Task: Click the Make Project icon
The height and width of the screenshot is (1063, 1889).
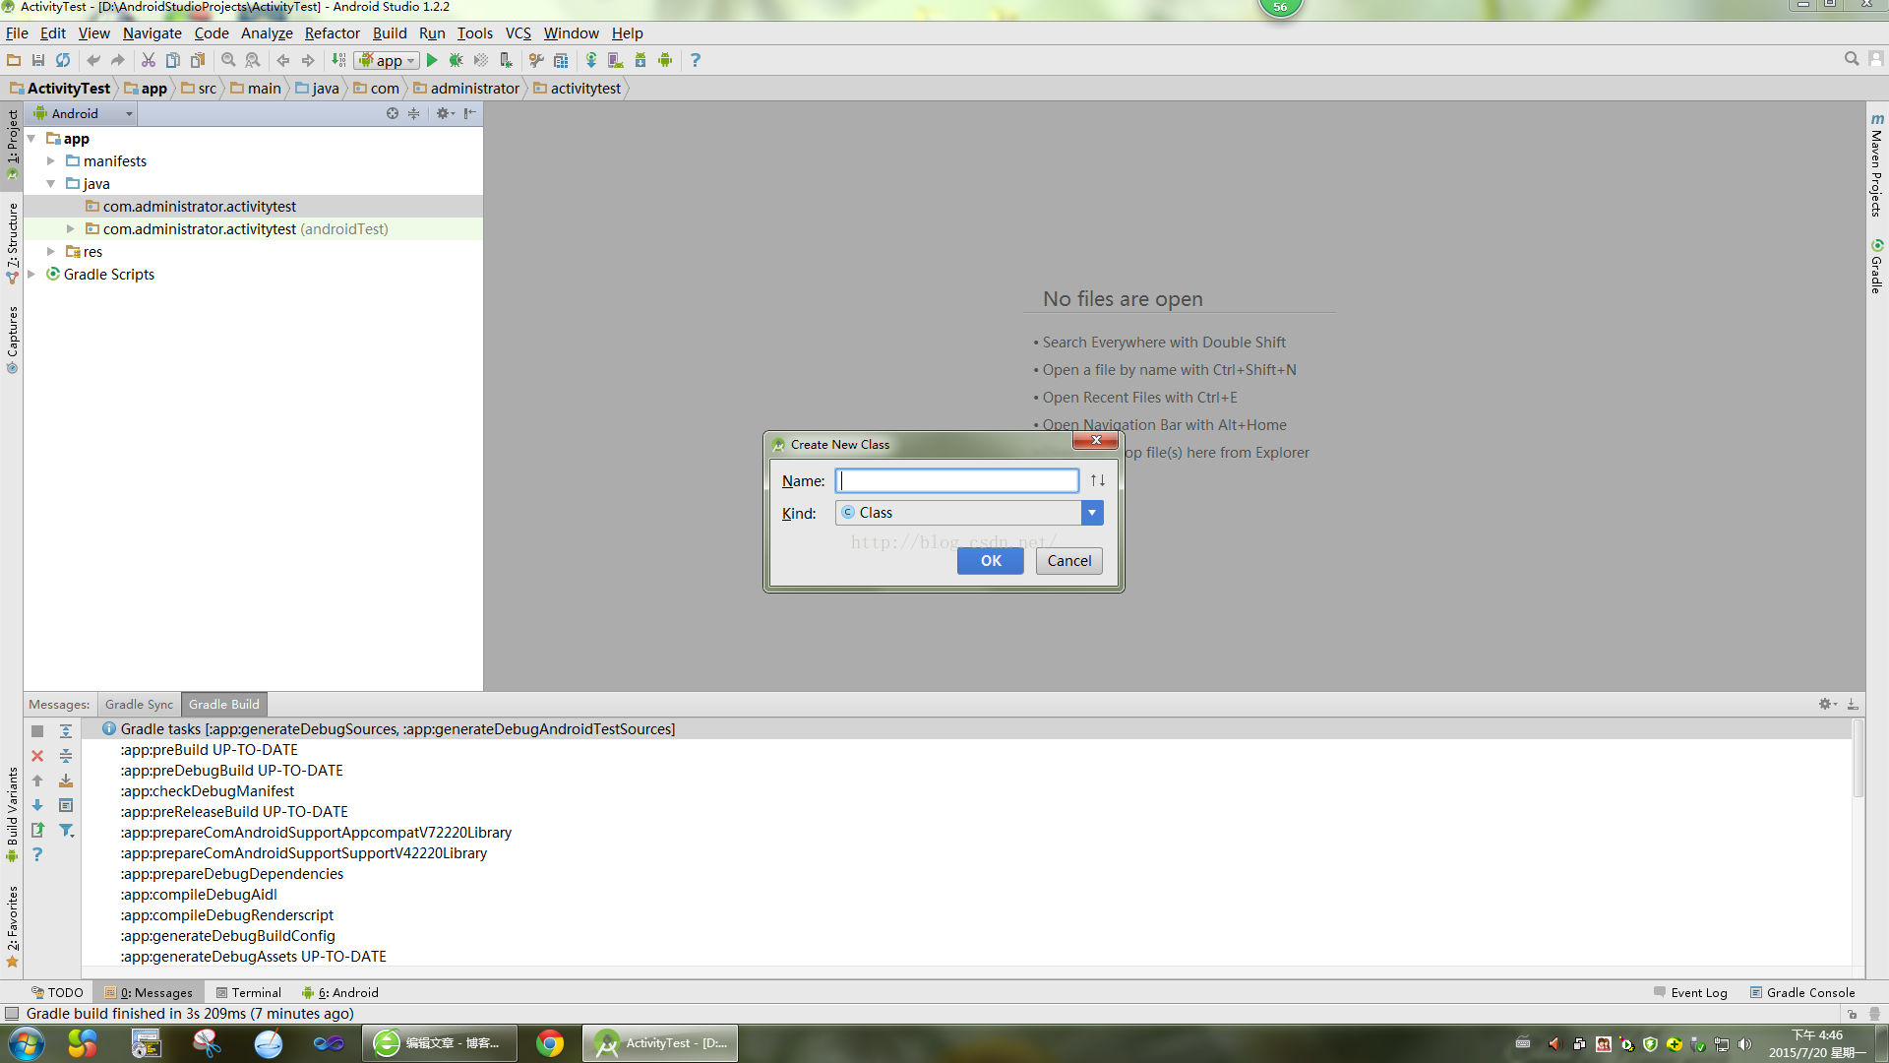Action: [338, 60]
